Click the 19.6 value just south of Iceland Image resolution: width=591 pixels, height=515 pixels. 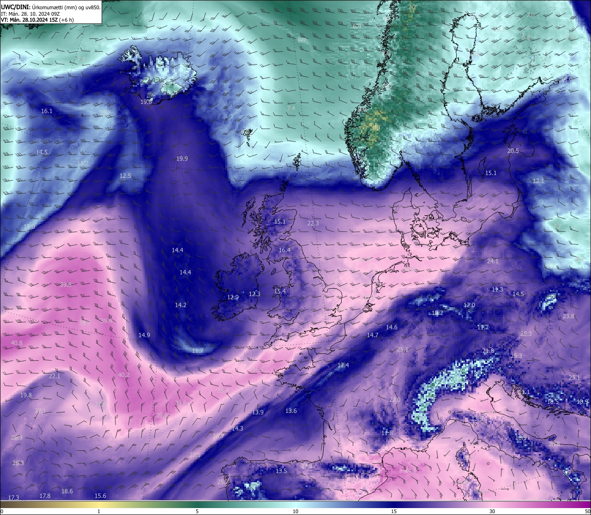coord(146,102)
